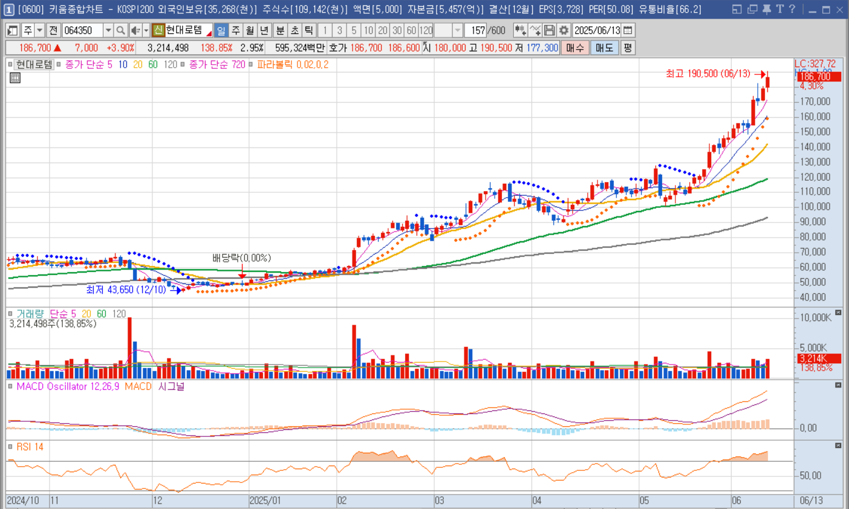The image size is (849, 509).
Task: Click the 호가 price quote label
Action: point(338,48)
